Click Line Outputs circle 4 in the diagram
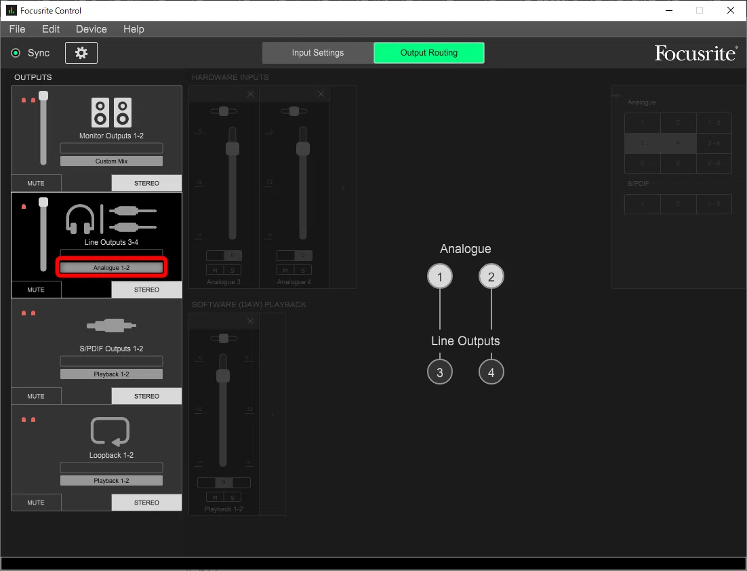This screenshot has height=571, width=747. (491, 372)
